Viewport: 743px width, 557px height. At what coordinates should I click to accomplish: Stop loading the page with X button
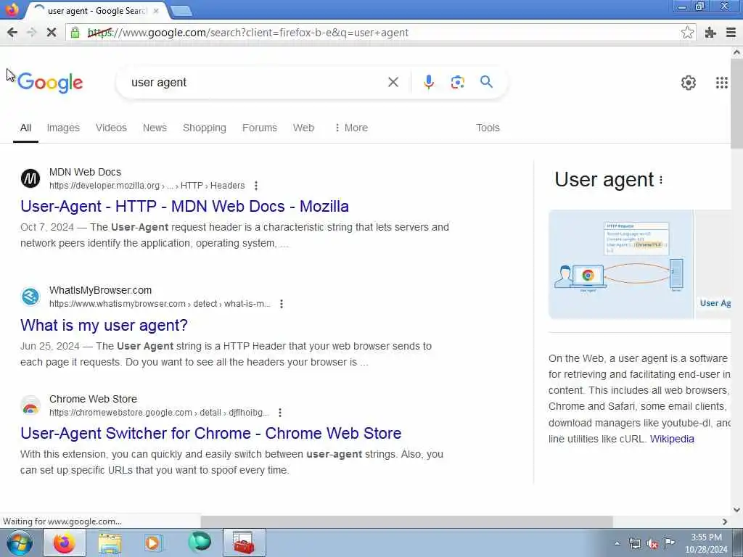52,32
